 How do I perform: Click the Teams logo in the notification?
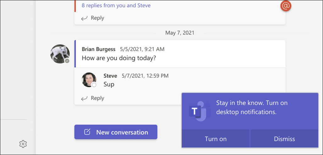click(199, 111)
